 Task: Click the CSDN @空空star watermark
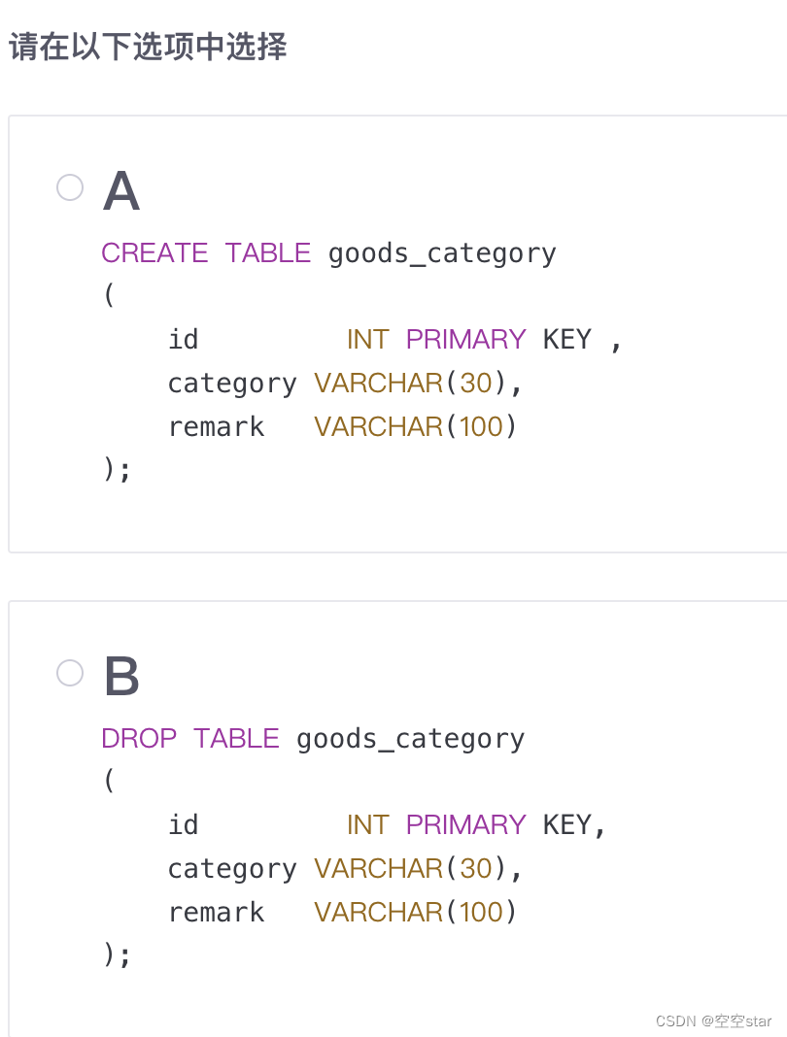tap(713, 1021)
